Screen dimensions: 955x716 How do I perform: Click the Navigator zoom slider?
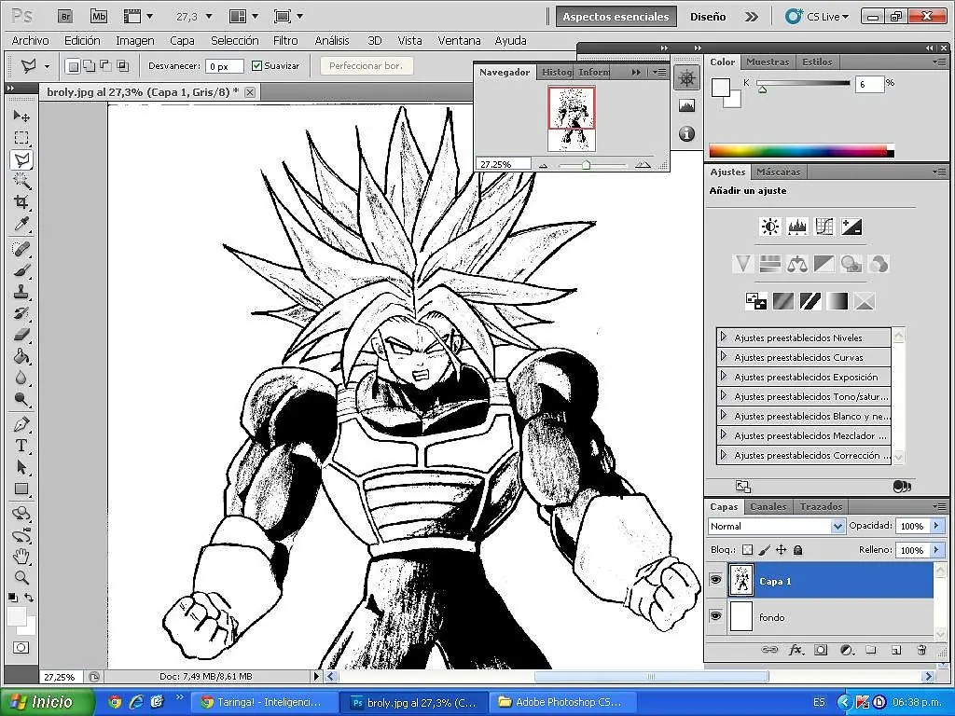click(586, 165)
